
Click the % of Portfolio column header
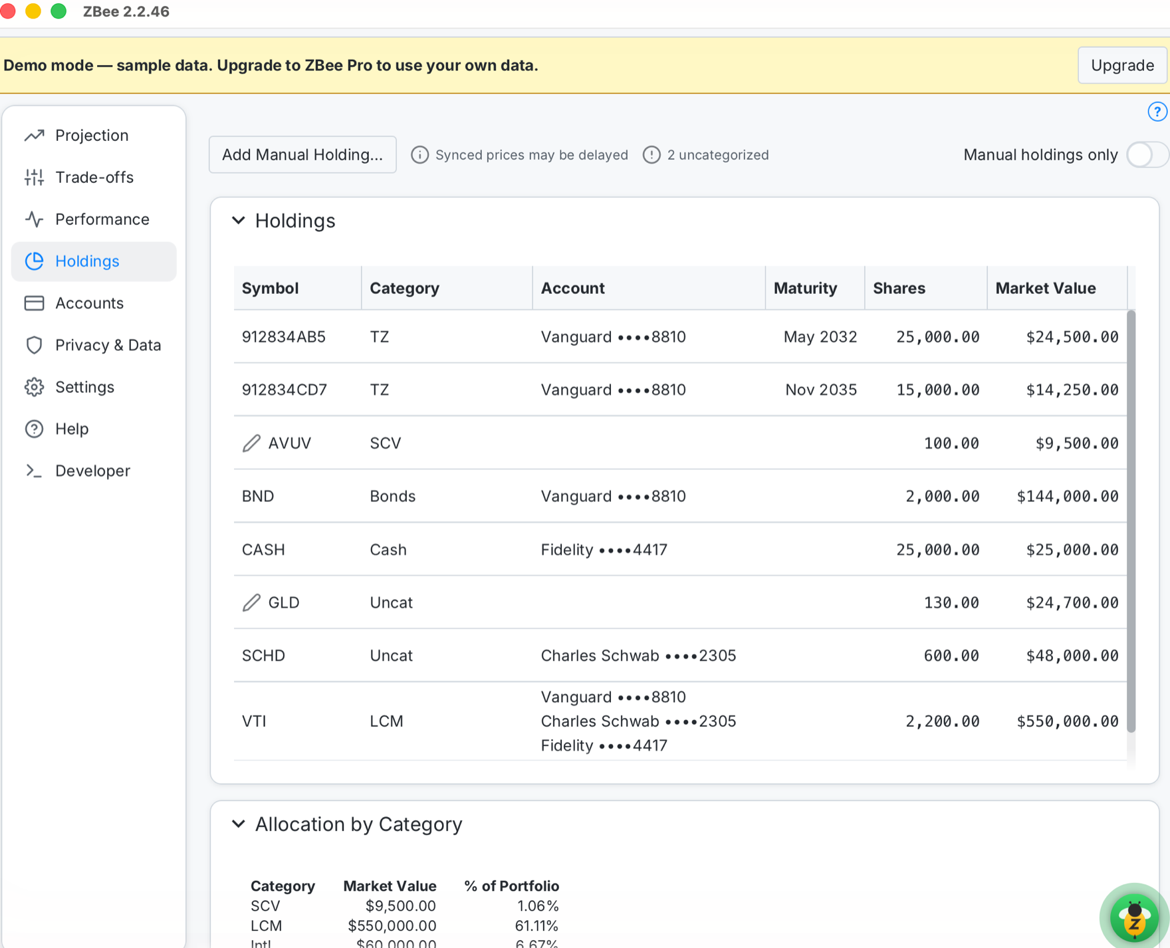click(x=511, y=886)
